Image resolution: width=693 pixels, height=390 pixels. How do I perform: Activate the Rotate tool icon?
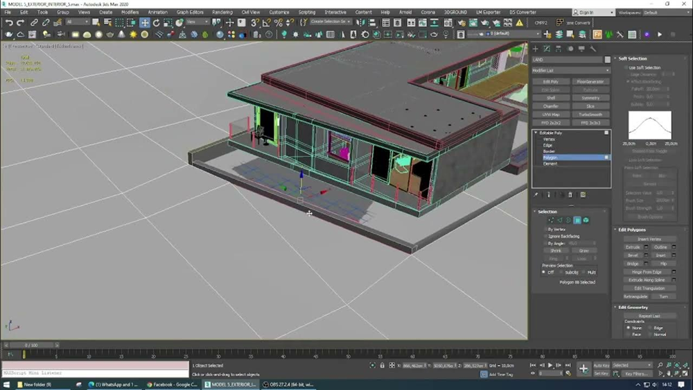pos(157,23)
